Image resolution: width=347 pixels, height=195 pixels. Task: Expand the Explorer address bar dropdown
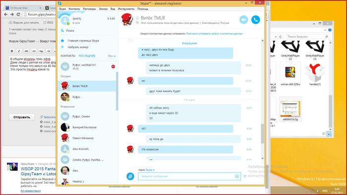tap(276, 37)
